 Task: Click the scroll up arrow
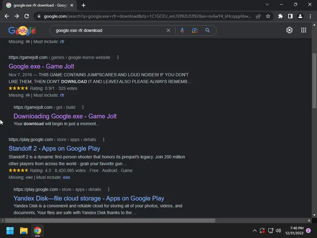(314, 25)
